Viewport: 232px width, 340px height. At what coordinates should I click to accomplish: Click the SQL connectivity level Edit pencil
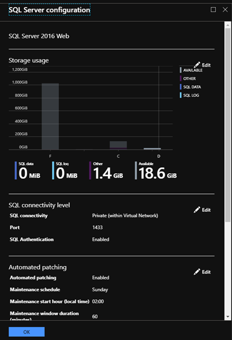pyautogui.click(x=197, y=210)
